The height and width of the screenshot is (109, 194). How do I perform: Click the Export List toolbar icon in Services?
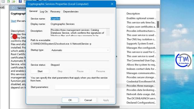tap(13, 1)
